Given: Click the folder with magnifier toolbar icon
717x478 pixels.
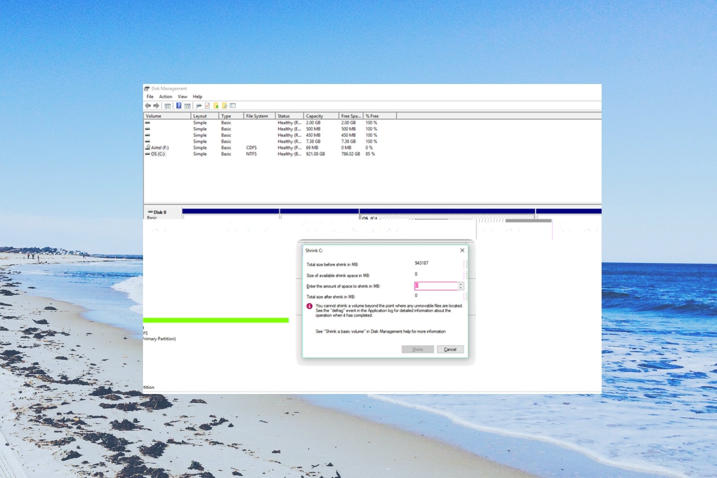Looking at the screenshot, I should [224, 106].
